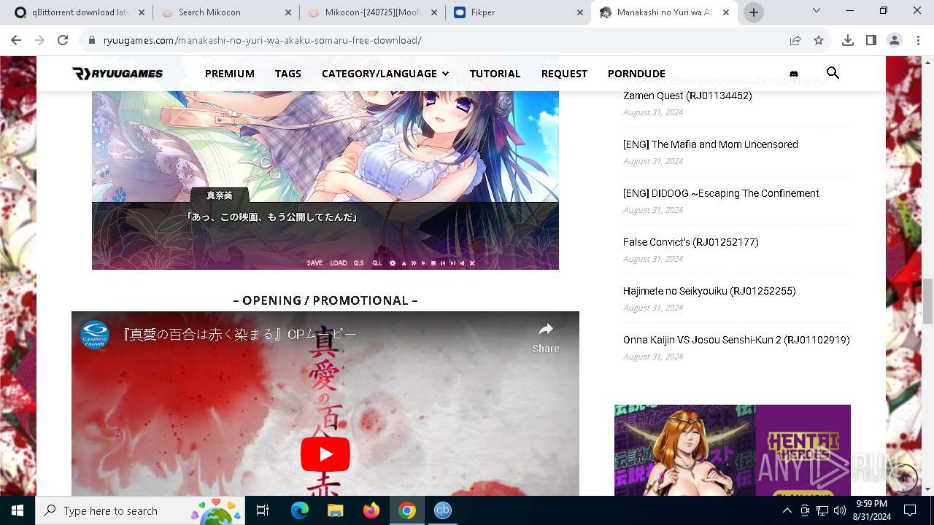Open File Explorer from taskbar

(336, 510)
